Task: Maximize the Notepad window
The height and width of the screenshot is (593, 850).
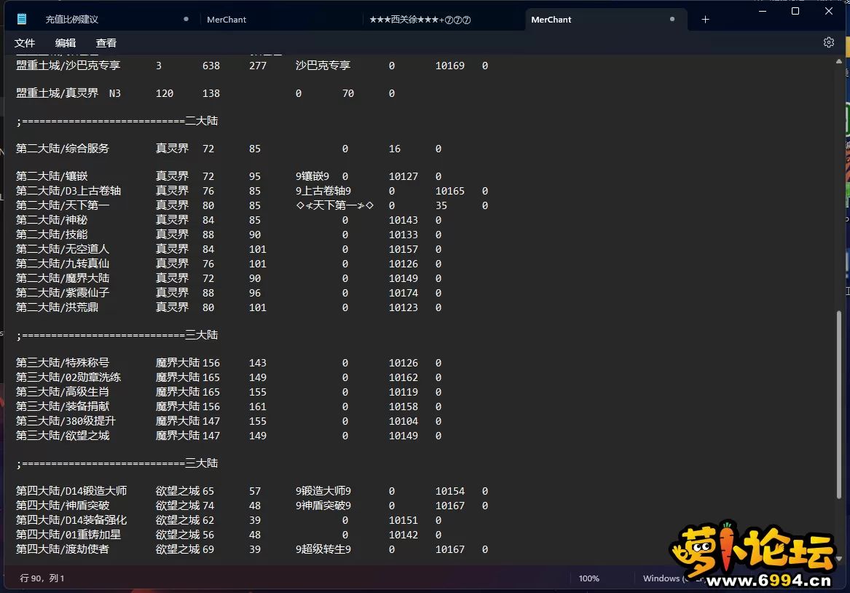Action: click(x=795, y=11)
